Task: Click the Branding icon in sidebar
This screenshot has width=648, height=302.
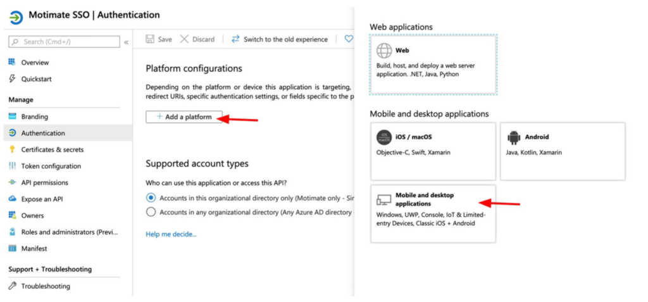Action: (12, 116)
